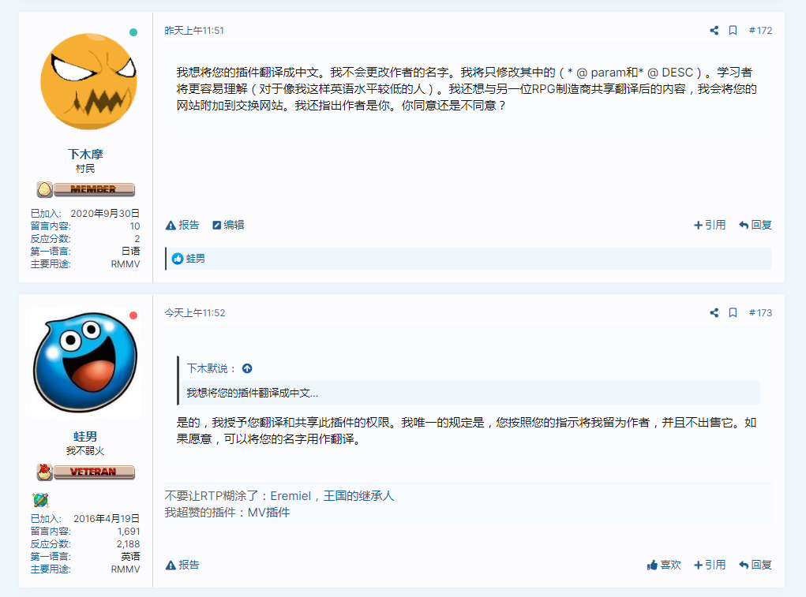
Task: Quote post #172 using 引用
Action: (710, 225)
